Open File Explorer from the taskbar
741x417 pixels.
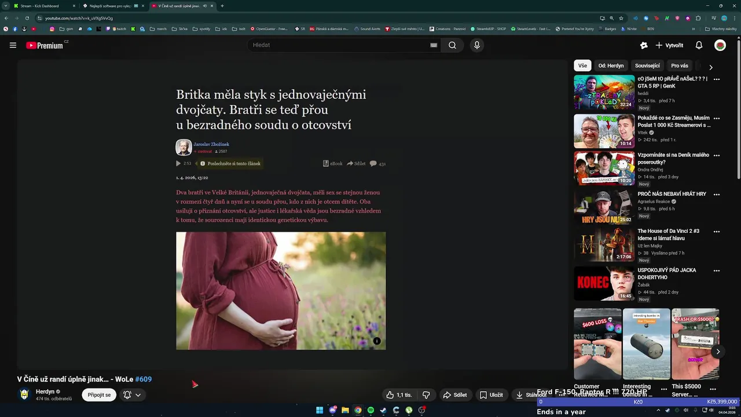345,410
